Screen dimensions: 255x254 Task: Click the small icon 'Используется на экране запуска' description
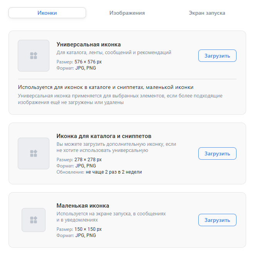(111, 216)
